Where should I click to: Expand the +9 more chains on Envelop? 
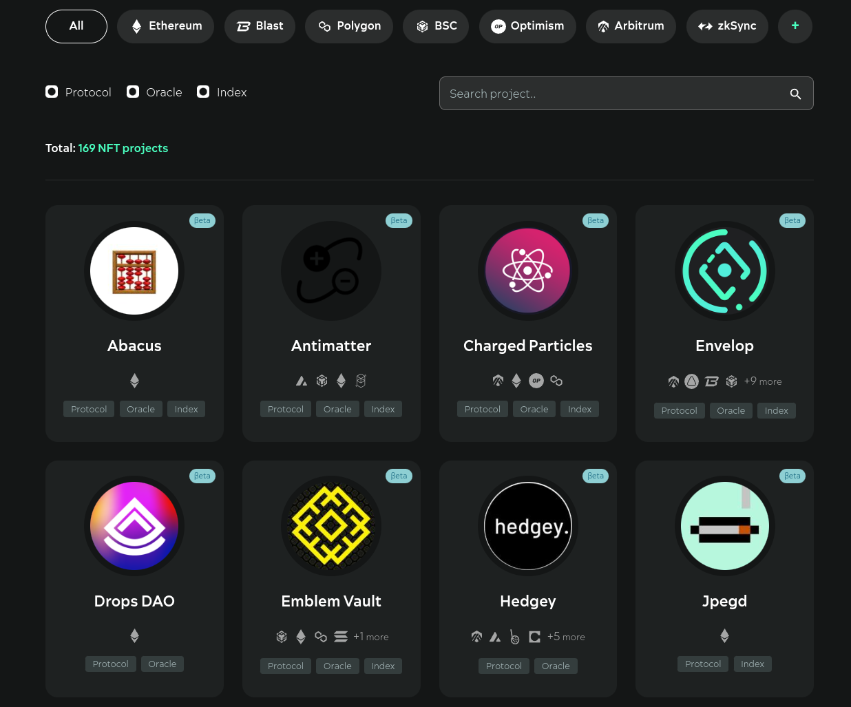pyautogui.click(x=763, y=381)
